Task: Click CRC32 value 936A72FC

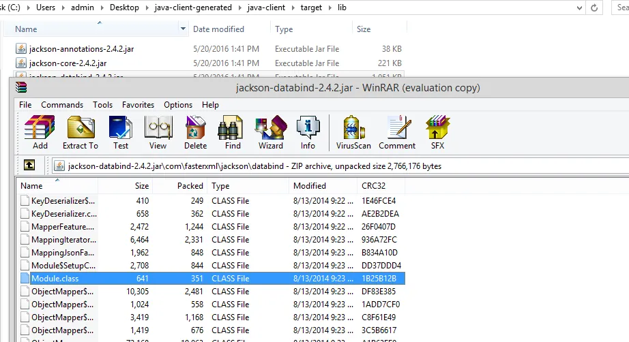Action: click(379, 240)
